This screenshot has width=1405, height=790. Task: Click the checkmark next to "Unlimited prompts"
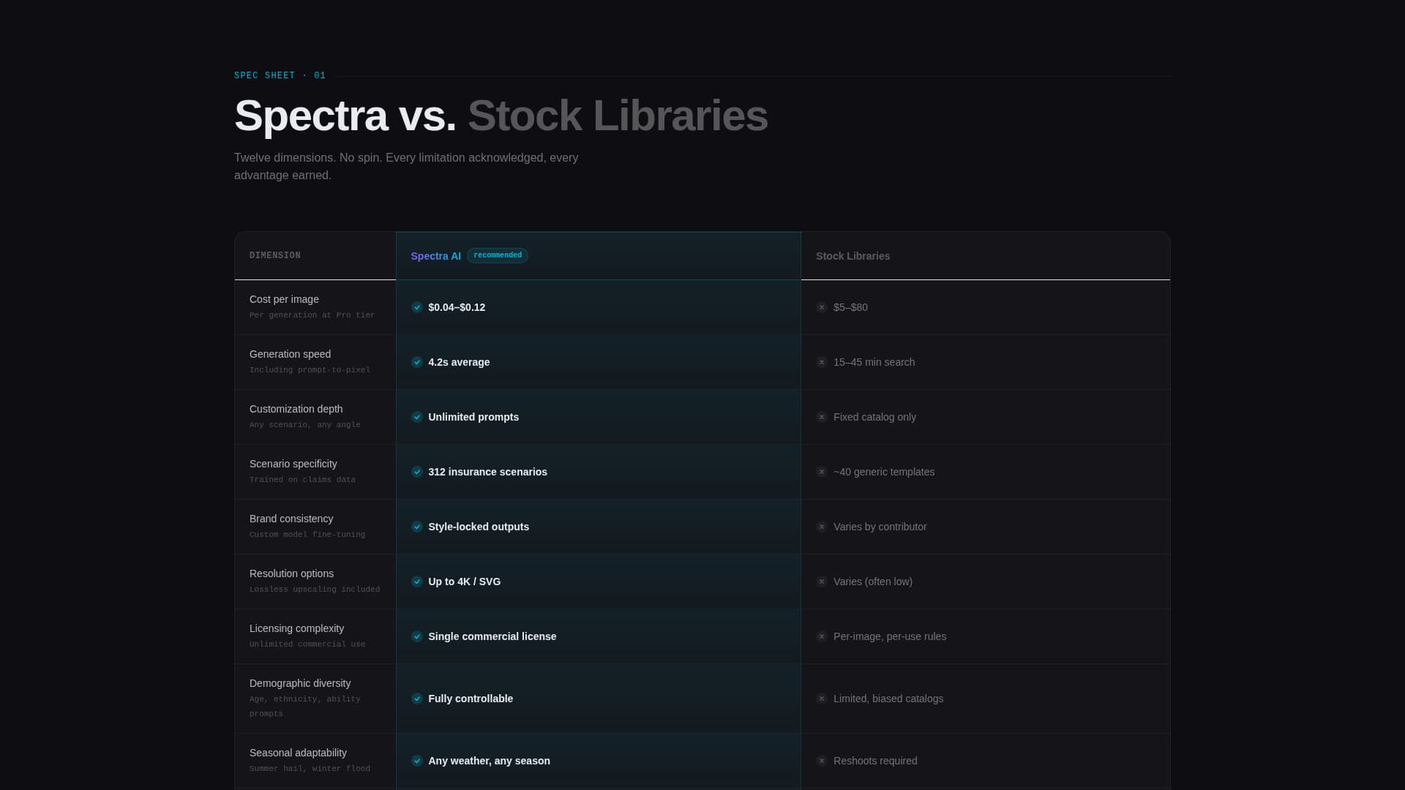pos(417,417)
